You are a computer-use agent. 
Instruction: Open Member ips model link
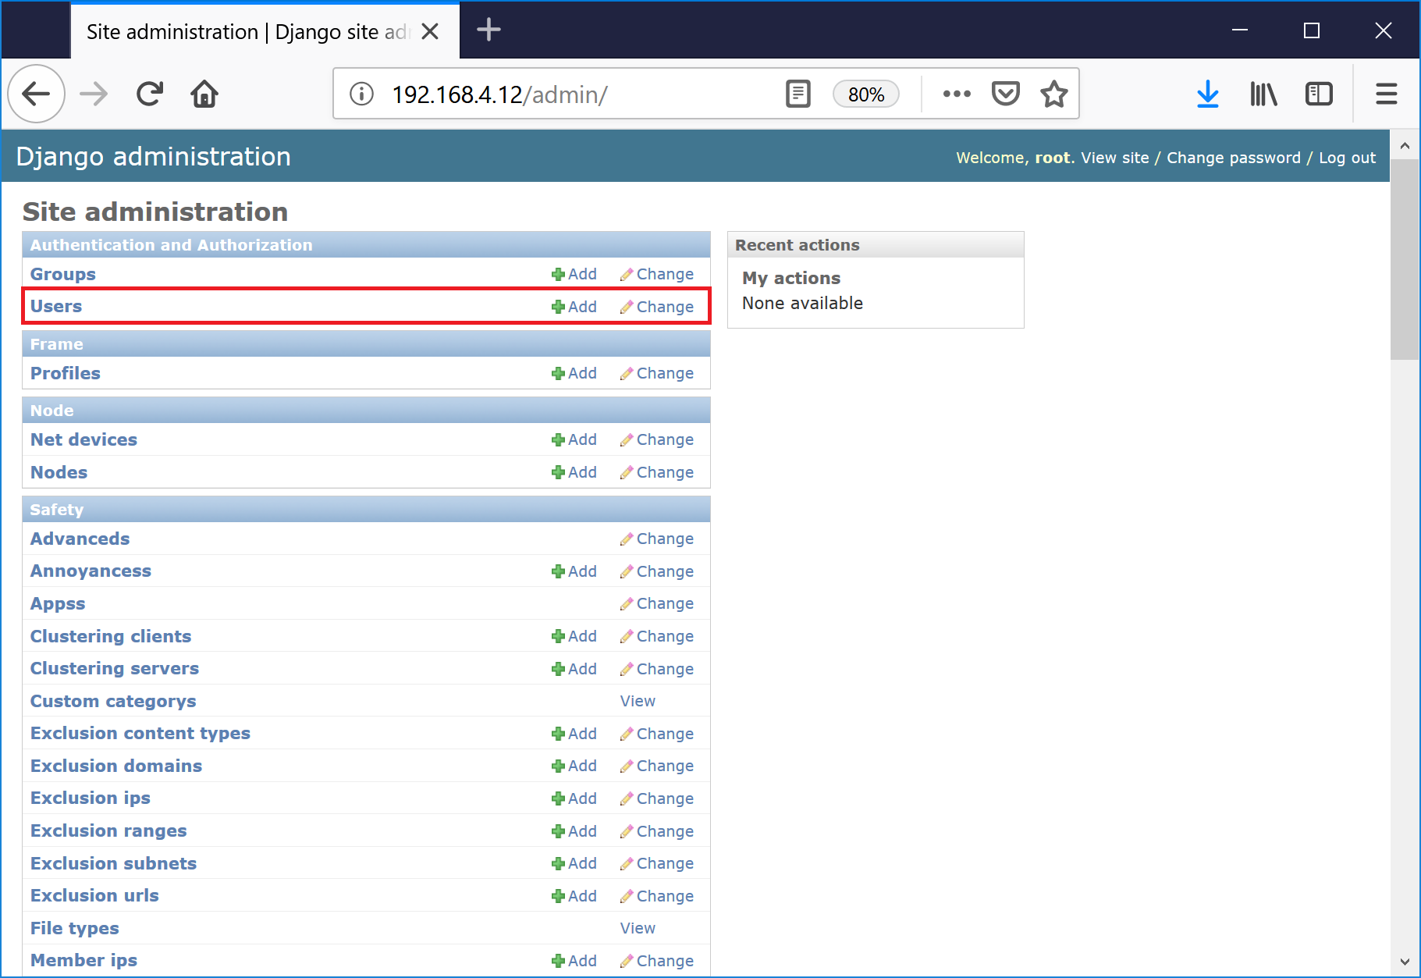83,960
